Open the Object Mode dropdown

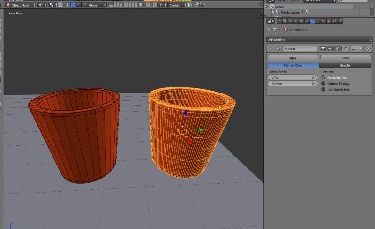click(x=21, y=5)
